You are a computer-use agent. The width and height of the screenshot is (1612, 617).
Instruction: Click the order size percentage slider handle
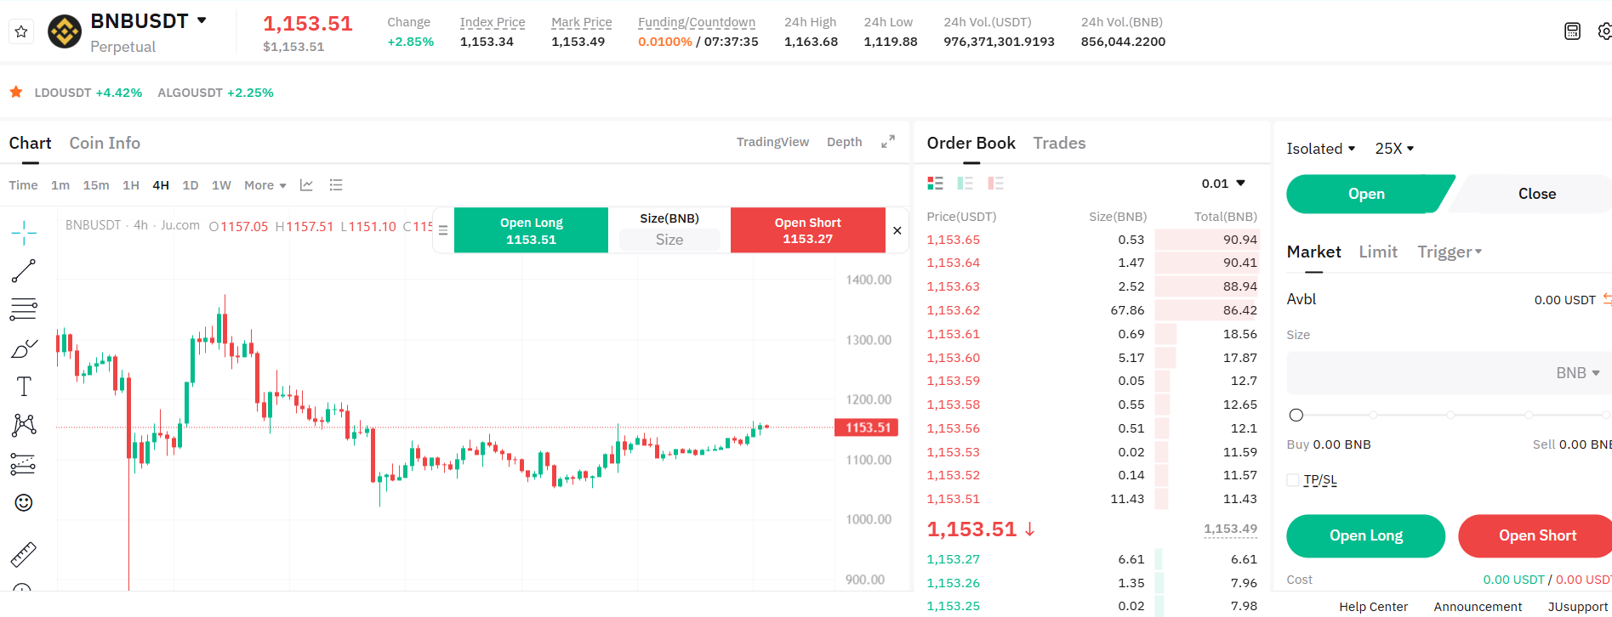(1296, 415)
